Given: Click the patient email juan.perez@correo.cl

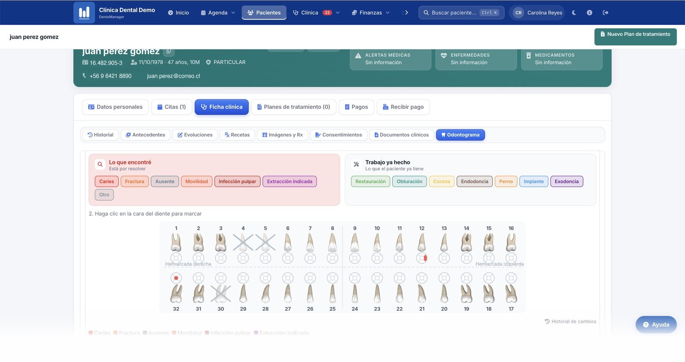Looking at the screenshot, I should [173, 76].
